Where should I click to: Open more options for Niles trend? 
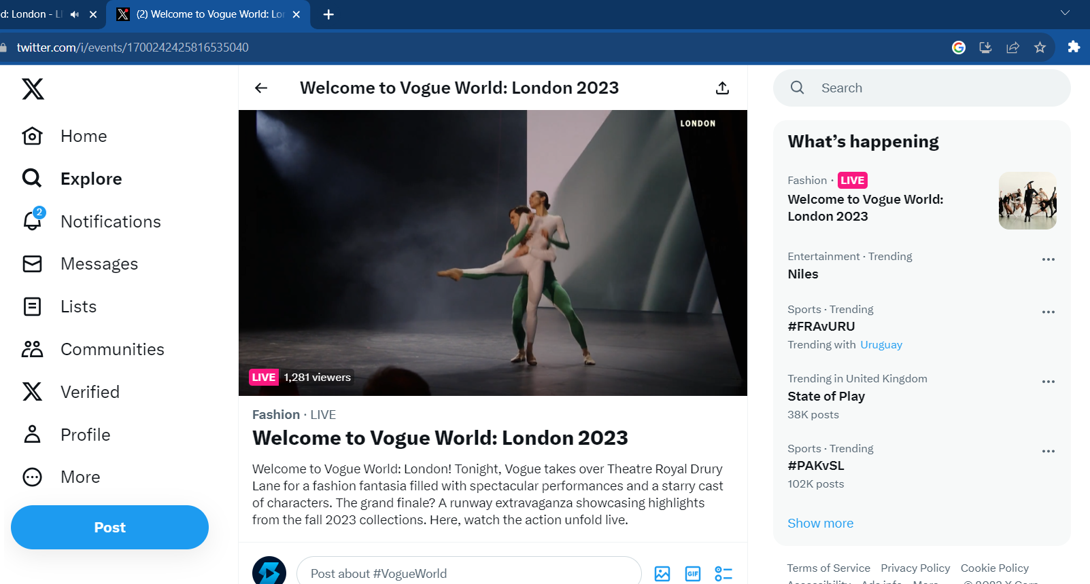pyautogui.click(x=1049, y=259)
